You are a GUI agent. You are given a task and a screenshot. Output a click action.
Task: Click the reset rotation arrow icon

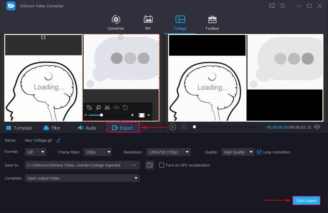[x=125, y=108]
